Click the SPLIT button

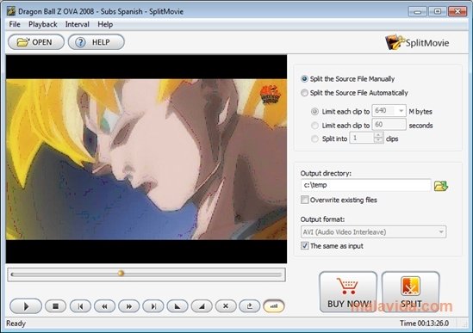click(x=411, y=292)
